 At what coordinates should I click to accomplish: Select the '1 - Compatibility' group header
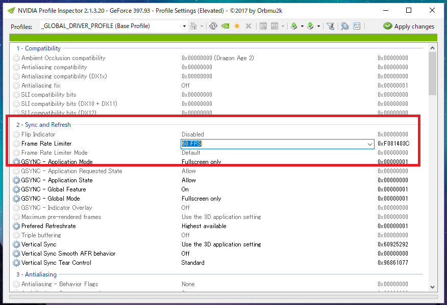click(x=38, y=48)
